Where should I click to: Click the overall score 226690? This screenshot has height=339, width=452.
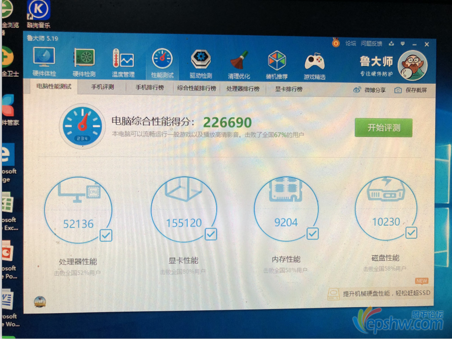point(228,122)
